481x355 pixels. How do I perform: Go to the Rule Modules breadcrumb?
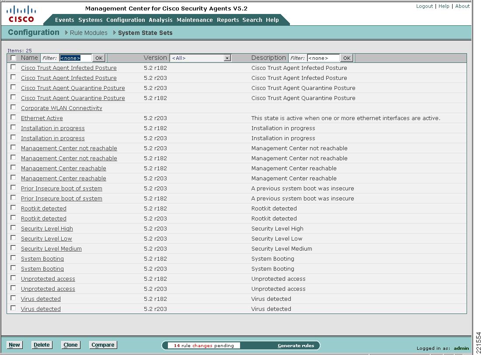click(89, 33)
